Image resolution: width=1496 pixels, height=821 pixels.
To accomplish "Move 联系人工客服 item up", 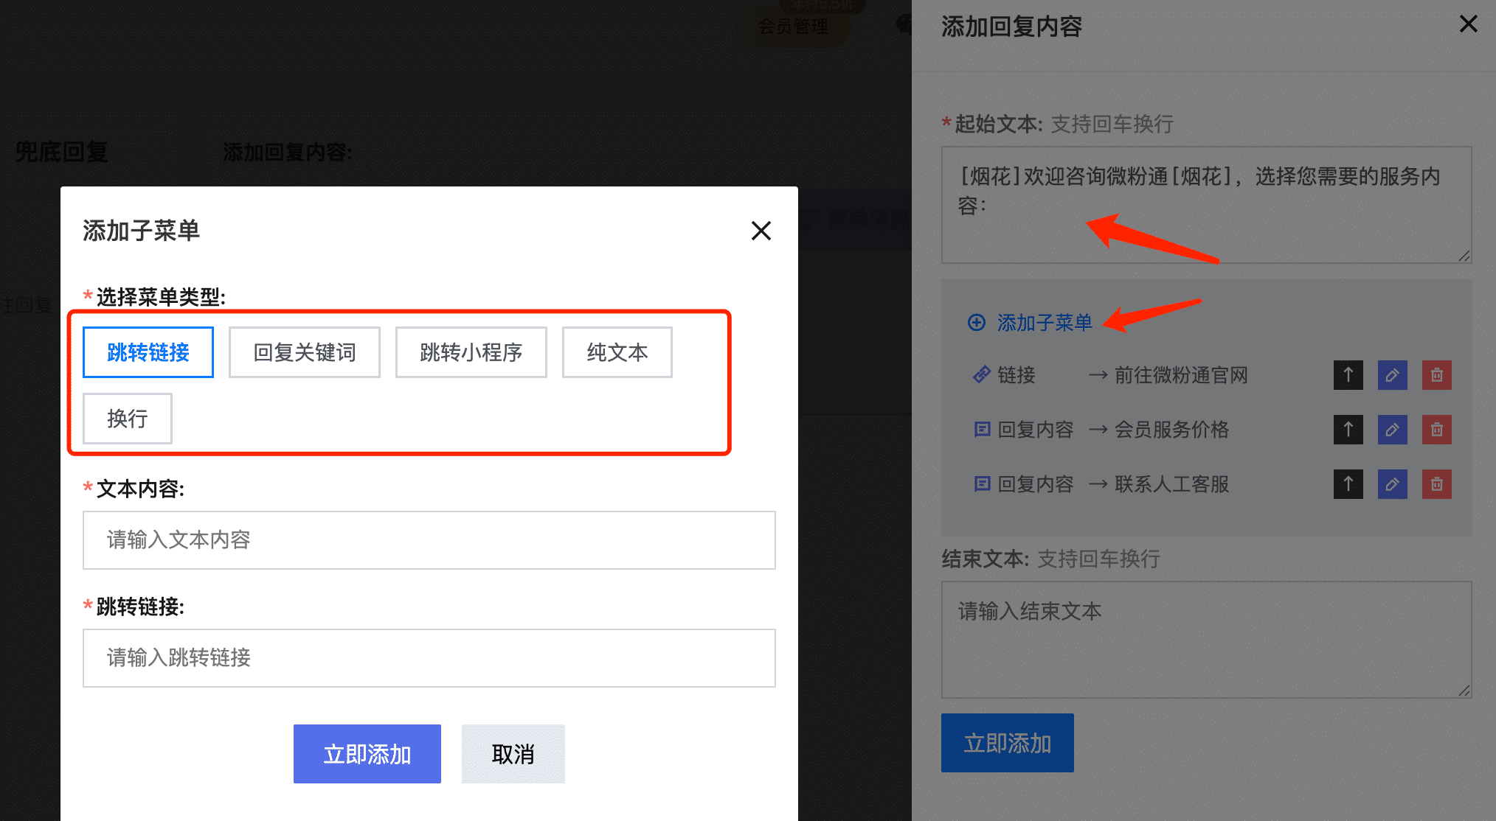I will pos(1348,484).
